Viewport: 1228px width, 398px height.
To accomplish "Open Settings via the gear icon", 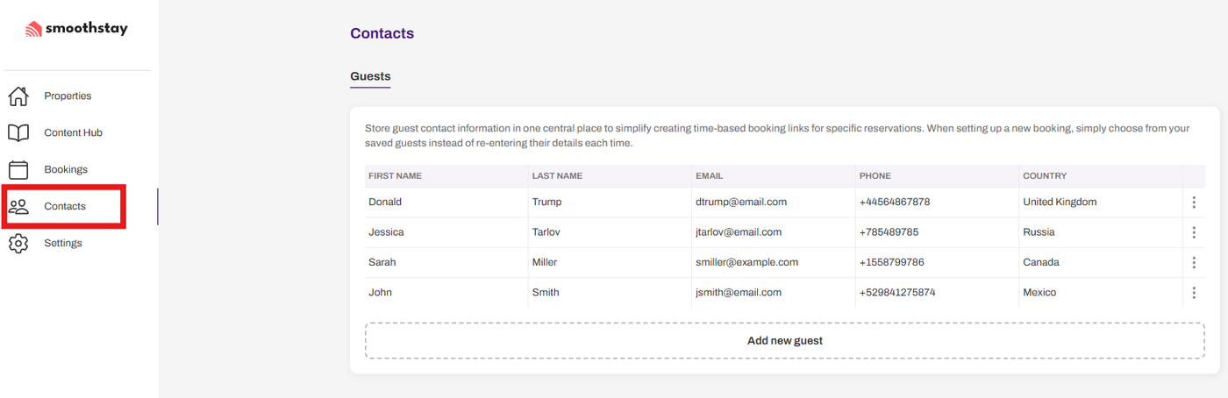I will (18, 244).
